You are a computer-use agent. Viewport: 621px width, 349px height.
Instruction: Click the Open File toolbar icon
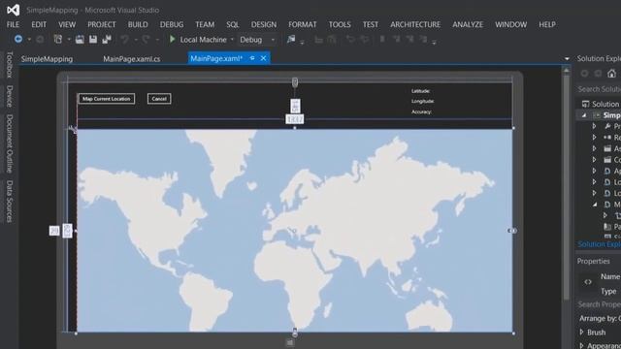click(80, 39)
